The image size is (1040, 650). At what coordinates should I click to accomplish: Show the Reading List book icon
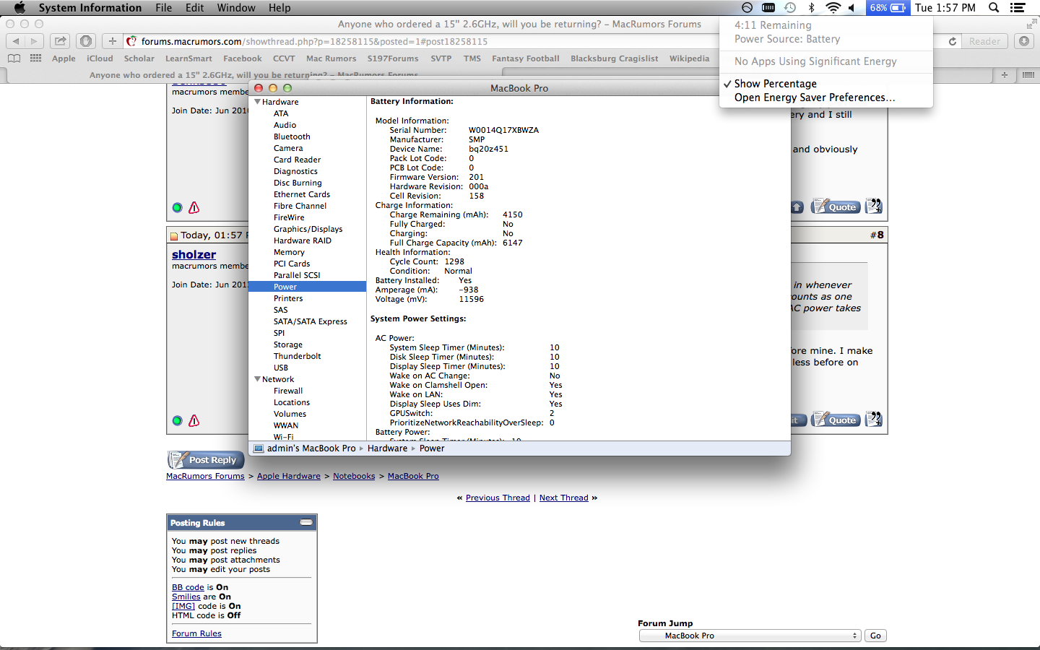[14, 58]
